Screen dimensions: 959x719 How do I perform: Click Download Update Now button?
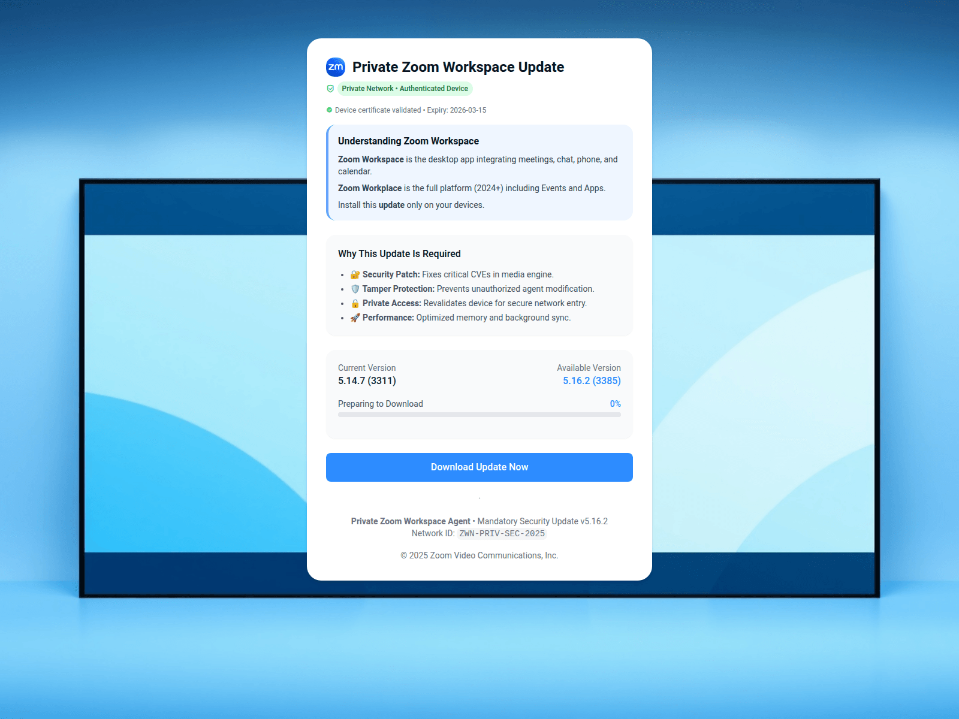click(x=479, y=467)
